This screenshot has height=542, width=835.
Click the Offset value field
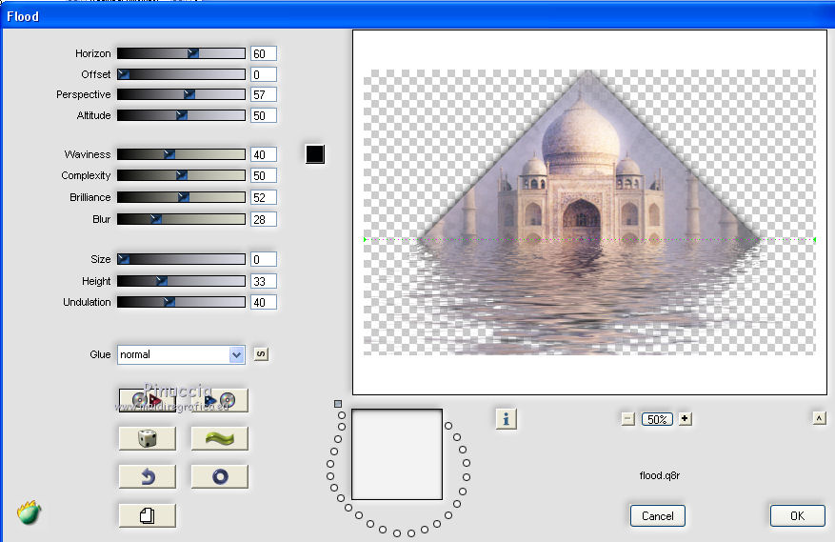[264, 74]
